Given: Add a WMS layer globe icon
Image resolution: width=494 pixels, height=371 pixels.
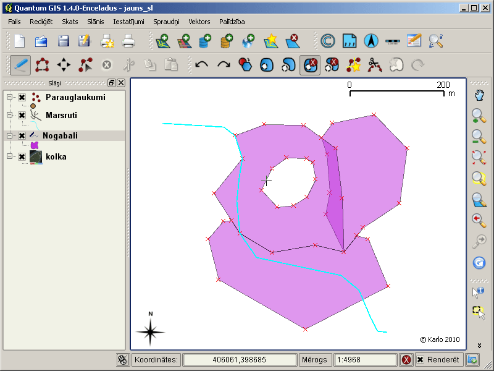Looking at the screenshot, I should click(249, 41).
